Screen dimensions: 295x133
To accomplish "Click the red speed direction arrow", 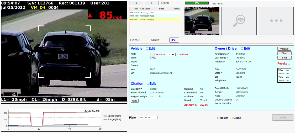I will coord(90,16).
